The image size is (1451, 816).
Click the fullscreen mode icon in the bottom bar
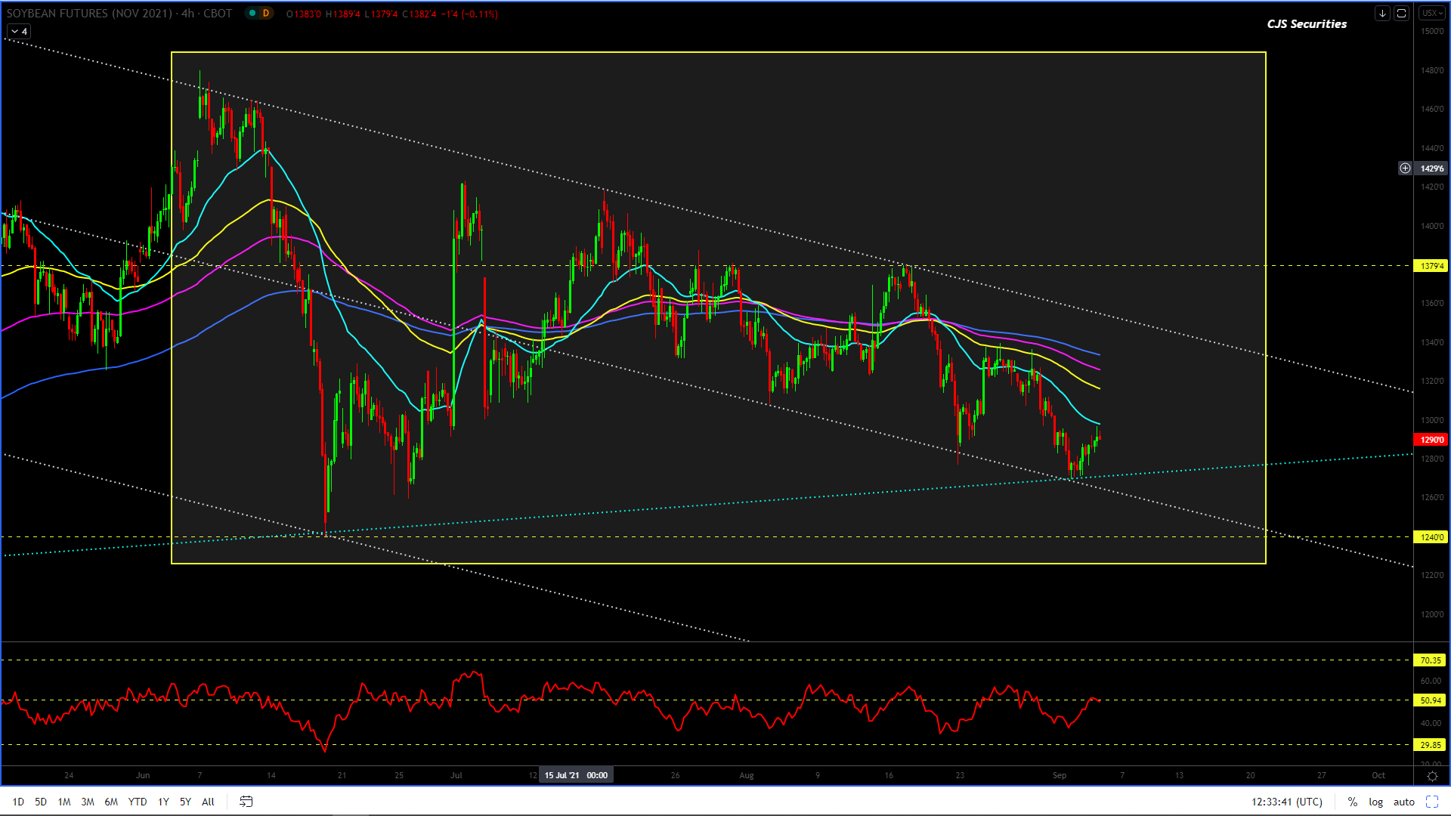click(x=1431, y=802)
